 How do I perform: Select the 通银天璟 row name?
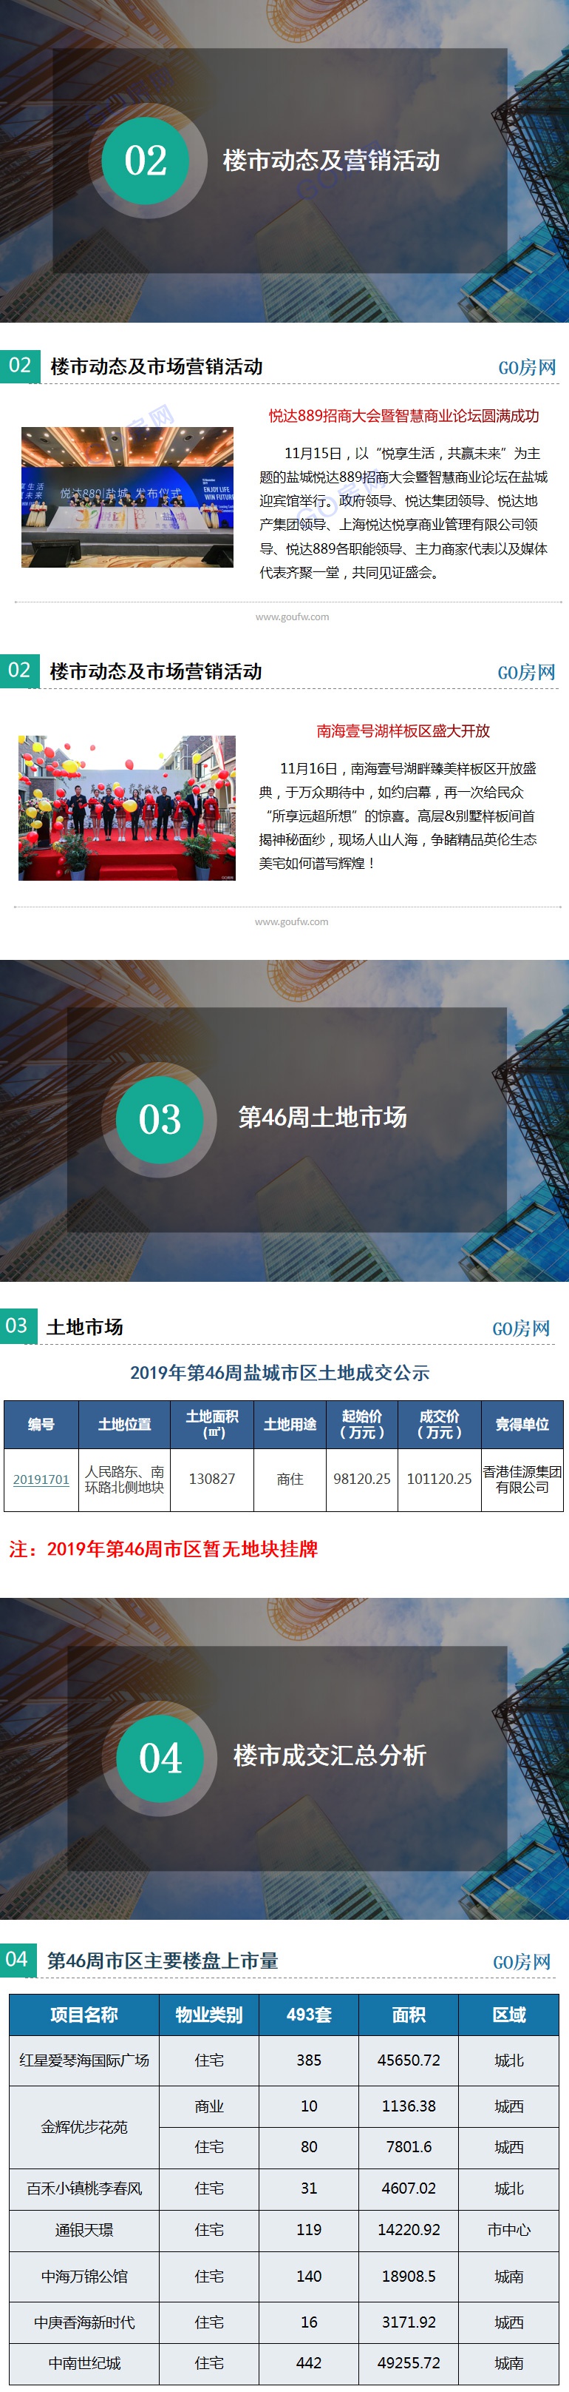pyautogui.click(x=84, y=2229)
